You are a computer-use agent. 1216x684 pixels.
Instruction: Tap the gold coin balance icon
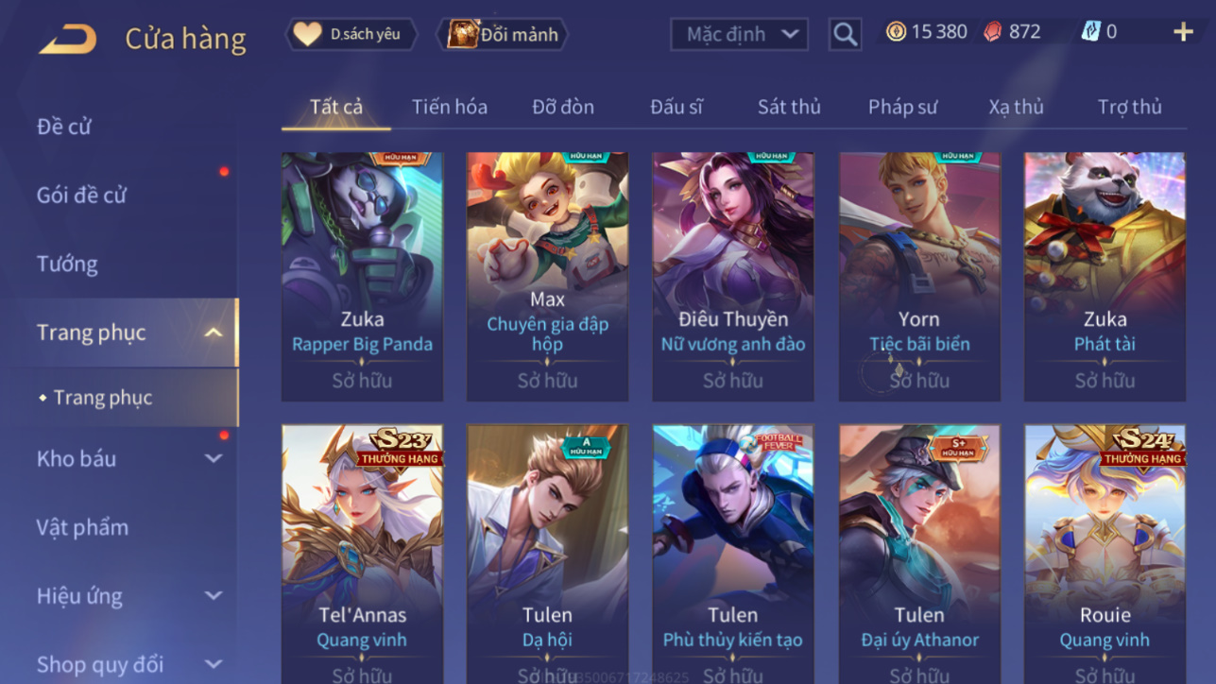point(895,31)
